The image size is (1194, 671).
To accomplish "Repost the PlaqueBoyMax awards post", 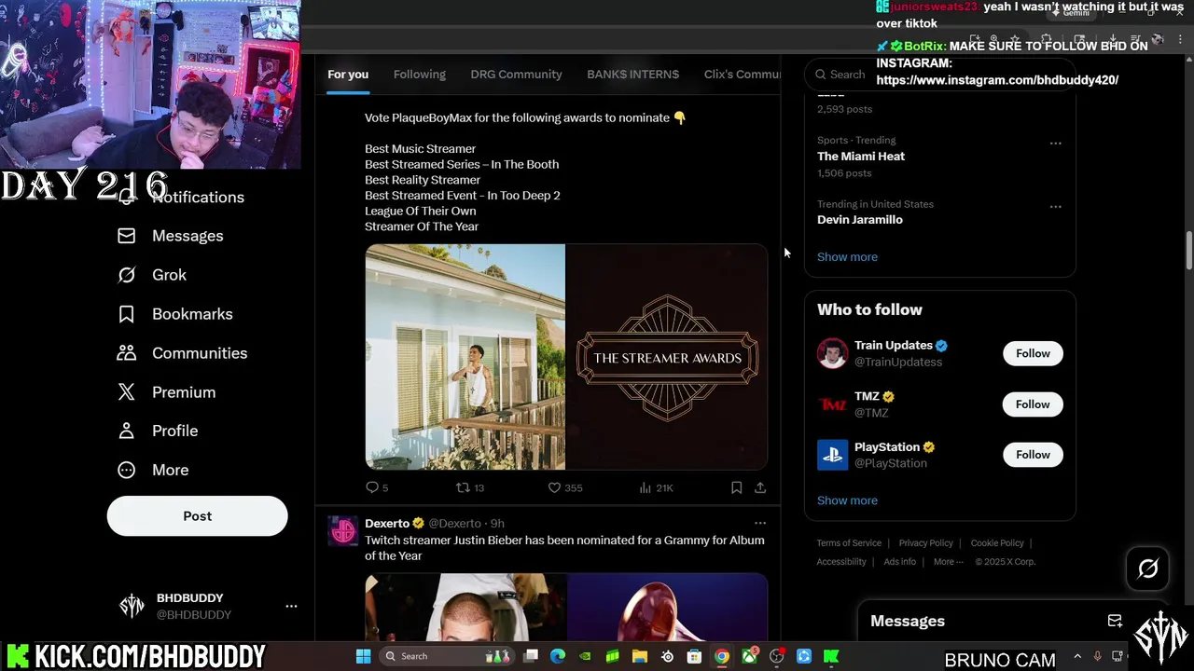I will (469, 487).
